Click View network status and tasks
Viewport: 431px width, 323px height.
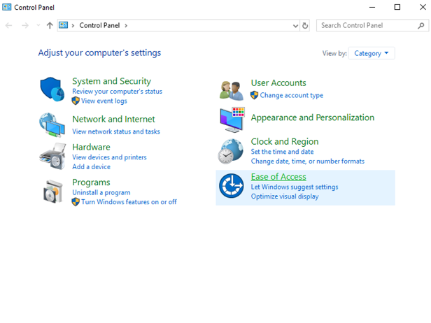[116, 131]
